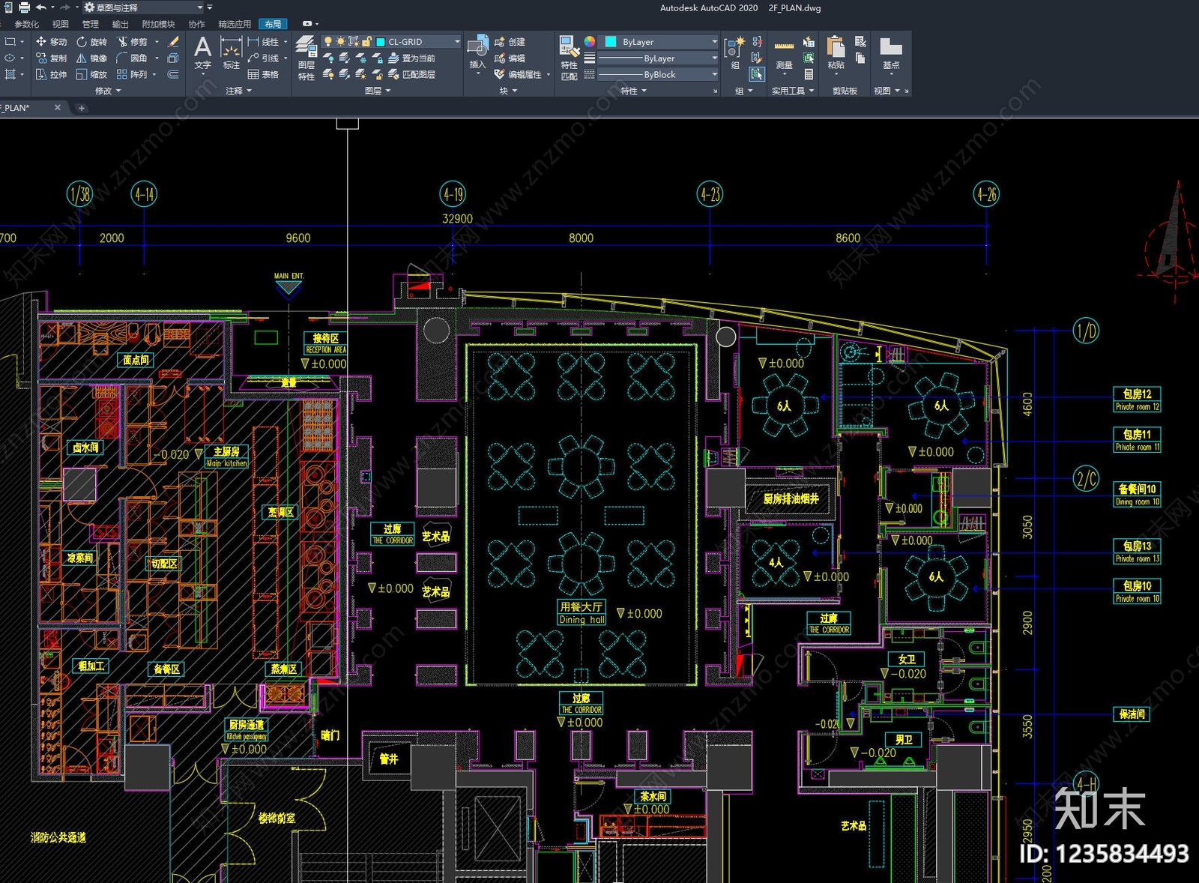Open the ByBlock lineweight dropdown

coord(658,75)
